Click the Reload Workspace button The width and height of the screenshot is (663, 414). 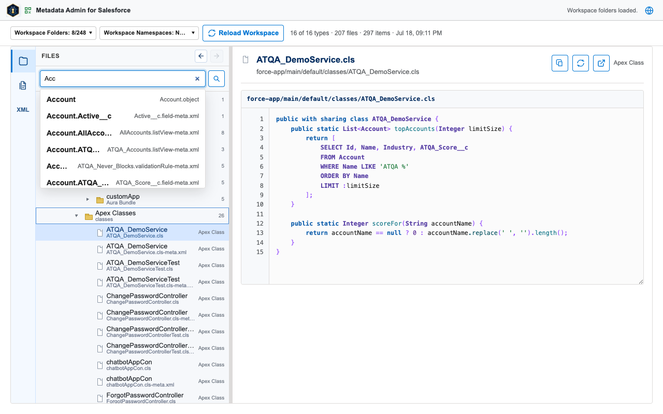243,33
